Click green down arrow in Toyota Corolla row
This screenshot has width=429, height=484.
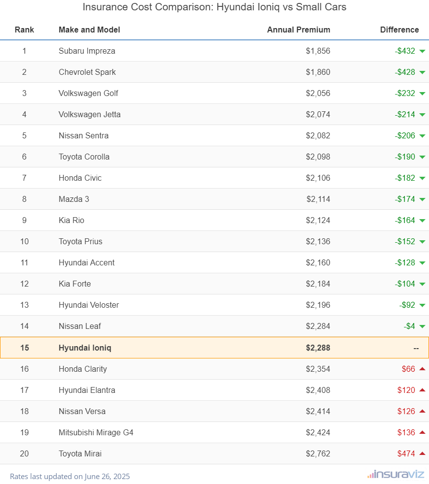point(422,157)
